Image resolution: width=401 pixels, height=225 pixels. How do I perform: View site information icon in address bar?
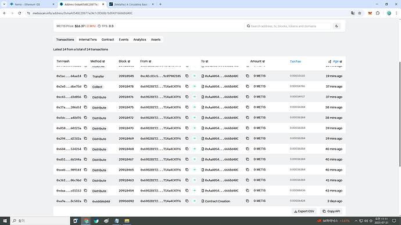(x=28, y=13)
